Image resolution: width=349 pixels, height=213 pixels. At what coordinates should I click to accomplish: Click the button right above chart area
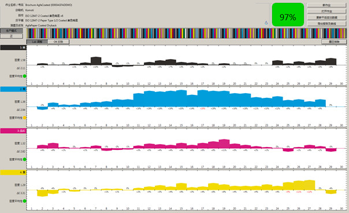[x=334, y=42]
